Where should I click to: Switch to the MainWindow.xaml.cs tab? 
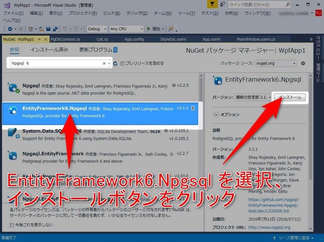click(x=256, y=39)
